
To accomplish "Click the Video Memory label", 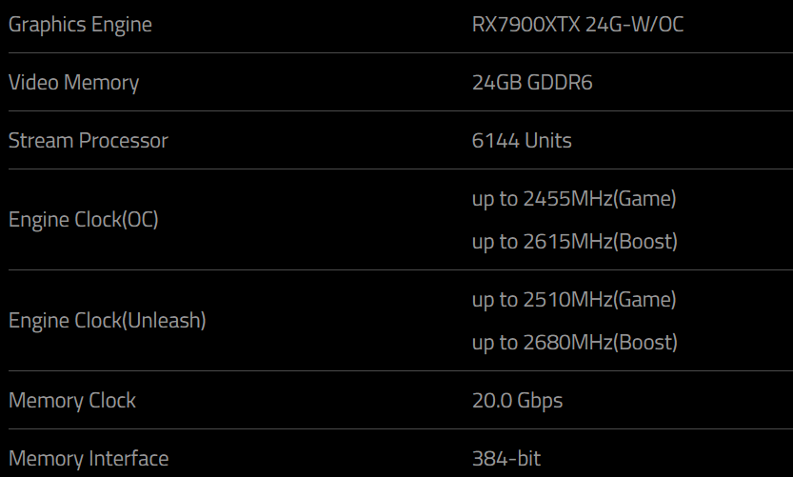I will [73, 83].
